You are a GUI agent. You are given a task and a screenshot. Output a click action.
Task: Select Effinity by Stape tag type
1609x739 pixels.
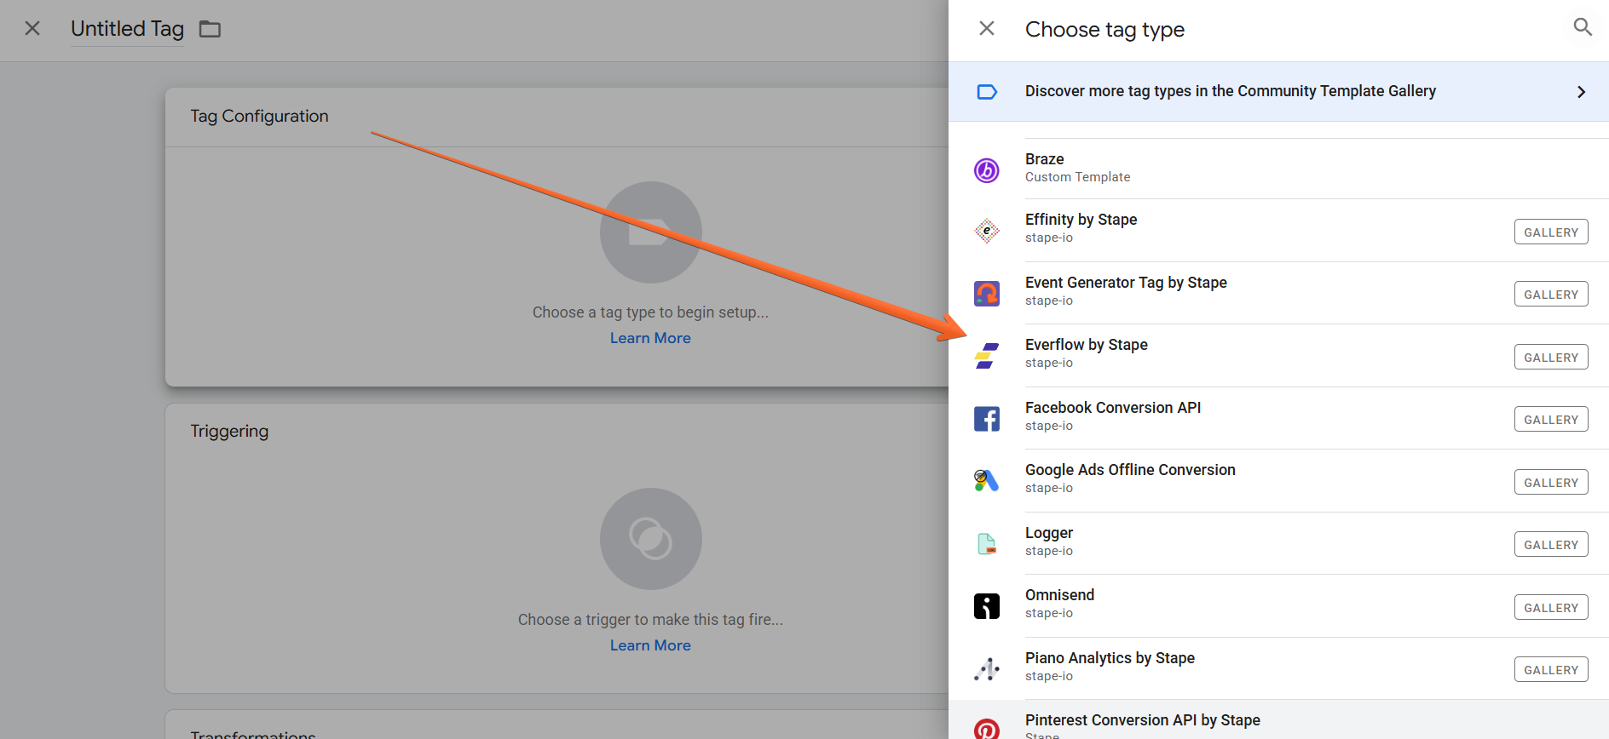point(1278,231)
